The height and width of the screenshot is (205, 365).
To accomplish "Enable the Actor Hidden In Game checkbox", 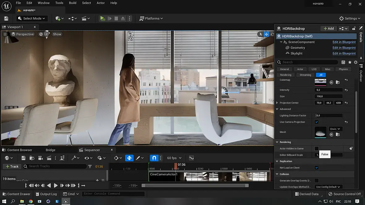I will coord(316,149).
